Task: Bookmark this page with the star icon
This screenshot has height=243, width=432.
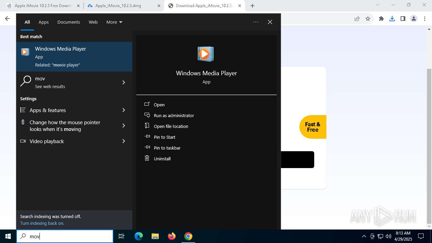Action: pos(368,19)
